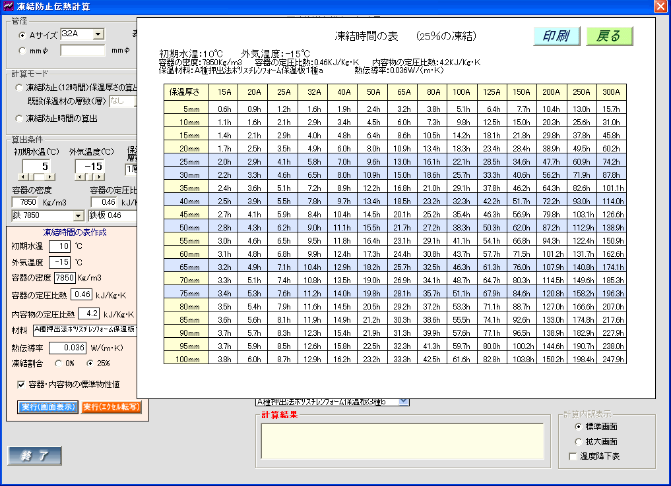This screenshot has height=486, width=671.
Task: Select the mmφ pipe diameter radio option
Action: click(22, 51)
